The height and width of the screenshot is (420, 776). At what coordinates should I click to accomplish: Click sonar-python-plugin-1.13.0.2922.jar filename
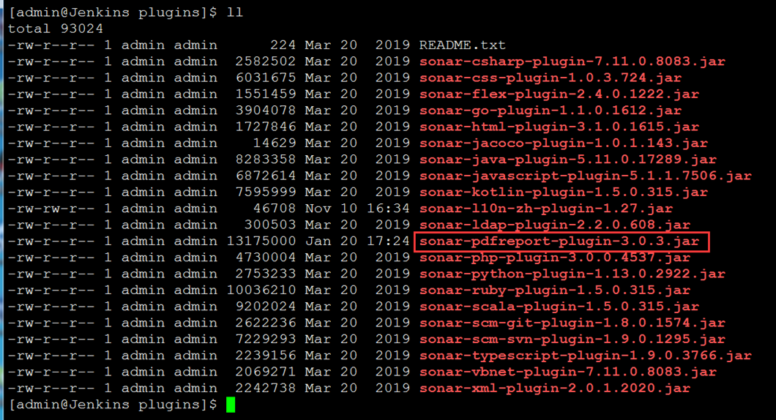(572, 274)
